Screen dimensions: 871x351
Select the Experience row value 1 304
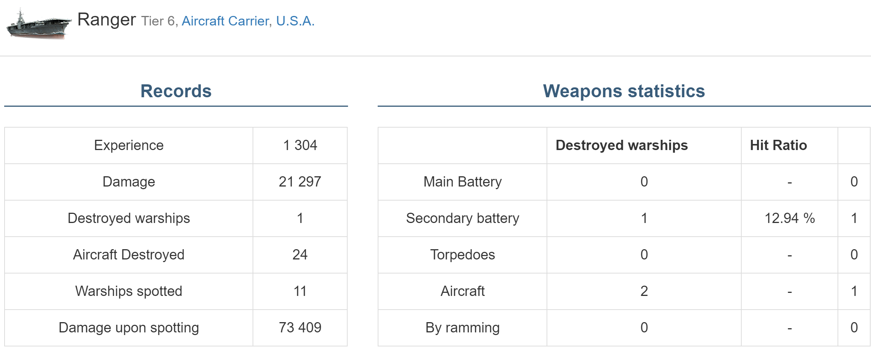[300, 145]
